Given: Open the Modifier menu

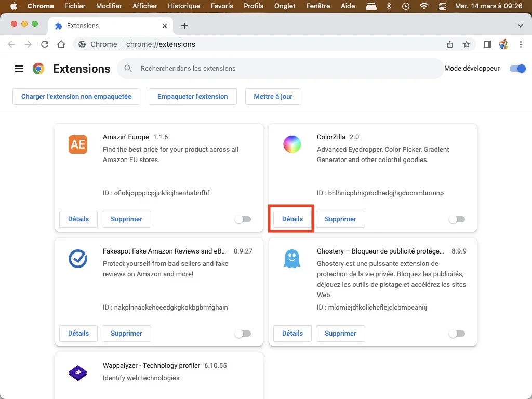Looking at the screenshot, I should [109, 6].
